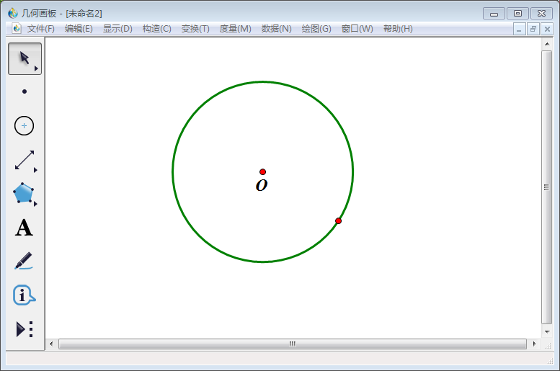Open the 构造(C) menu

pyautogui.click(x=157, y=29)
